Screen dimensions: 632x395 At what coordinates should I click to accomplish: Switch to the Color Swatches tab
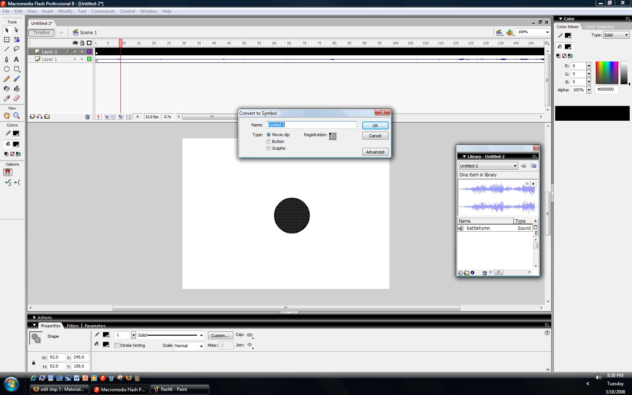pos(599,26)
